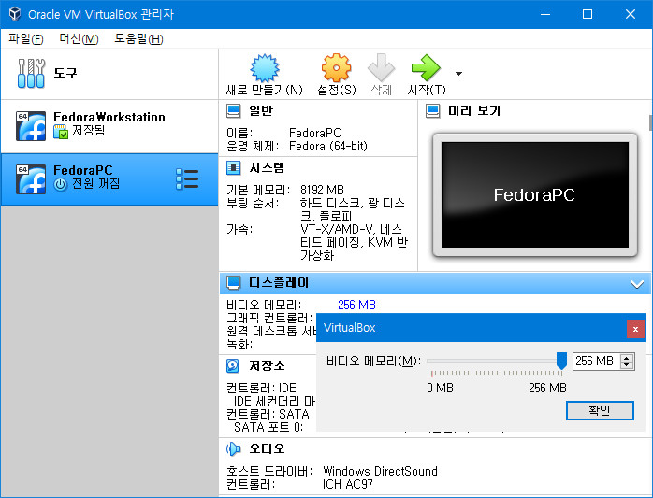Select the FedoraWorkstation machine
653x498 pixels.
[109, 126]
